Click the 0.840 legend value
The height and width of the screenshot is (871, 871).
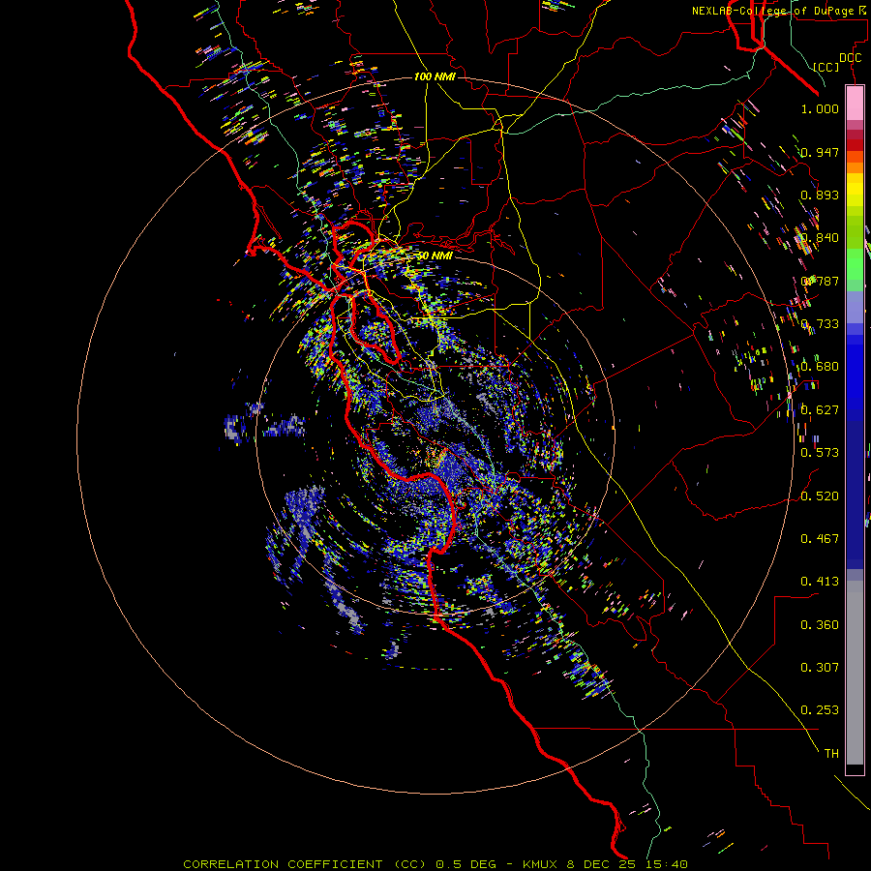(820, 238)
